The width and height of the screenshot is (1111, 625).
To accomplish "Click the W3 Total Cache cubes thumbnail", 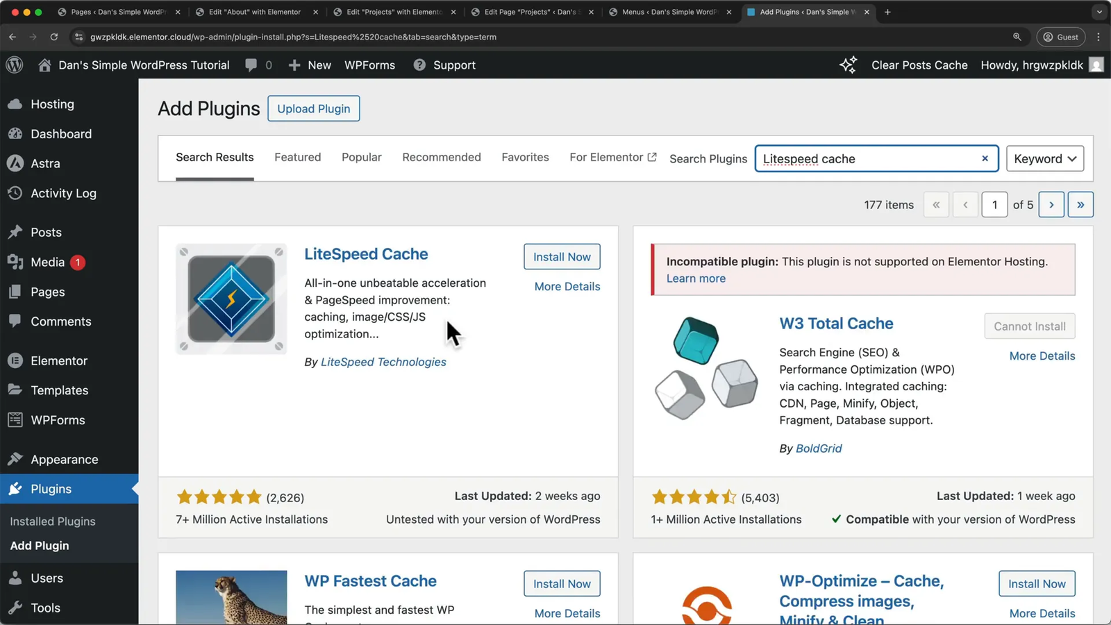I will 706,368.
